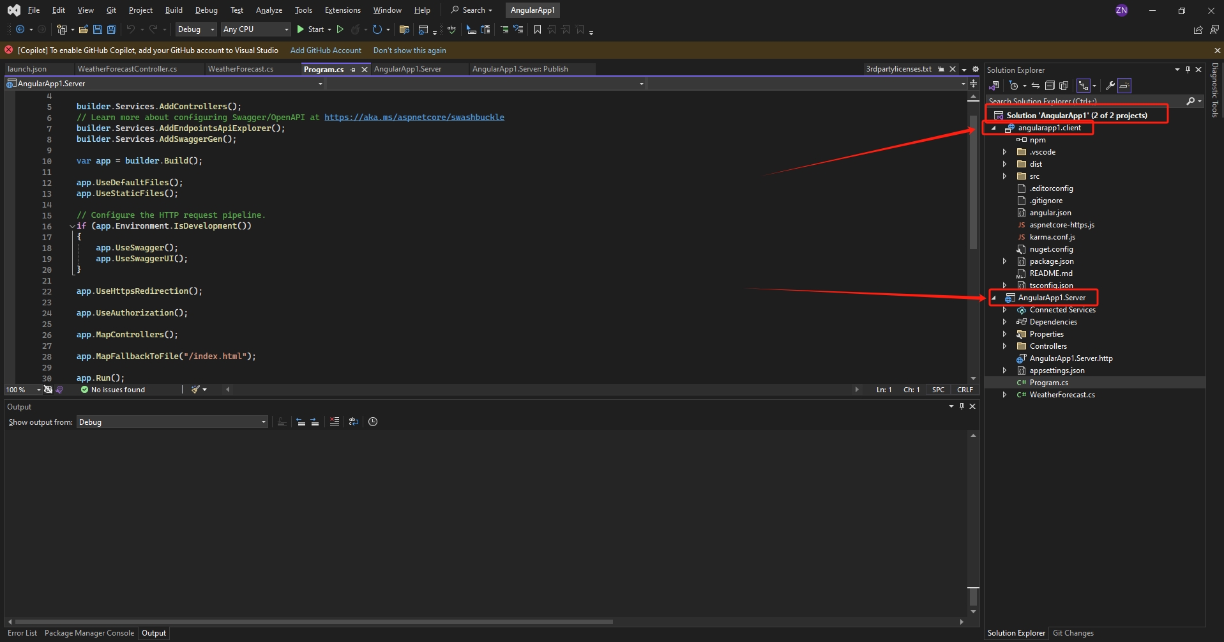The height and width of the screenshot is (642, 1224).
Task: Click the editor zoom level 100 % box
Action: point(17,390)
